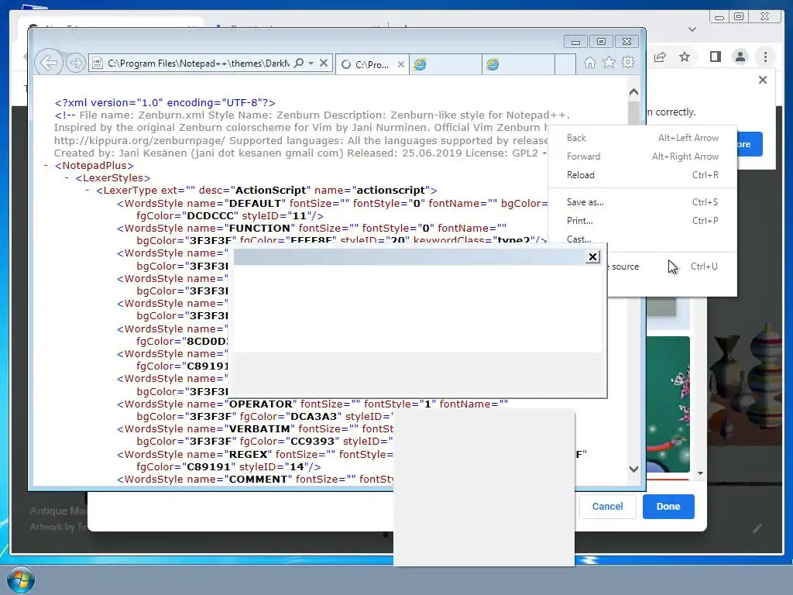Click the kippura.org zenburnpage URL text
The height and width of the screenshot is (595, 793).
pyautogui.click(x=139, y=141)
